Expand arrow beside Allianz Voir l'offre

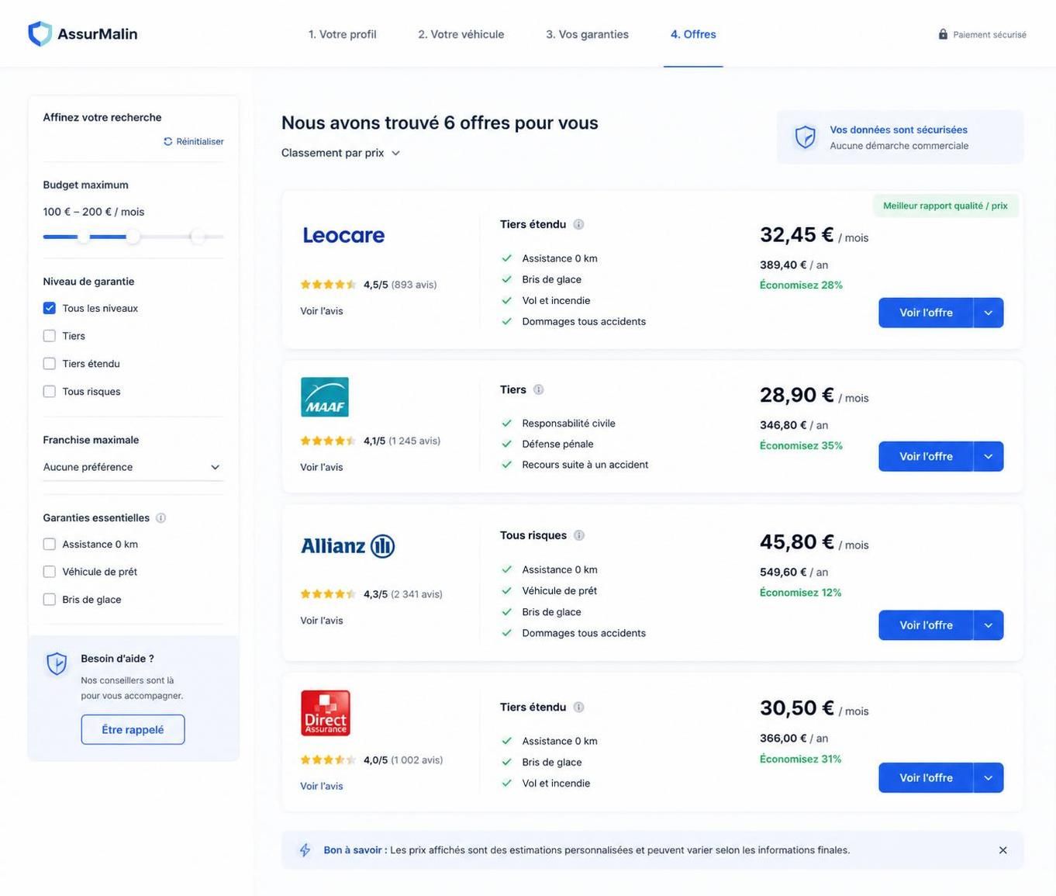[x=989, y=625]
